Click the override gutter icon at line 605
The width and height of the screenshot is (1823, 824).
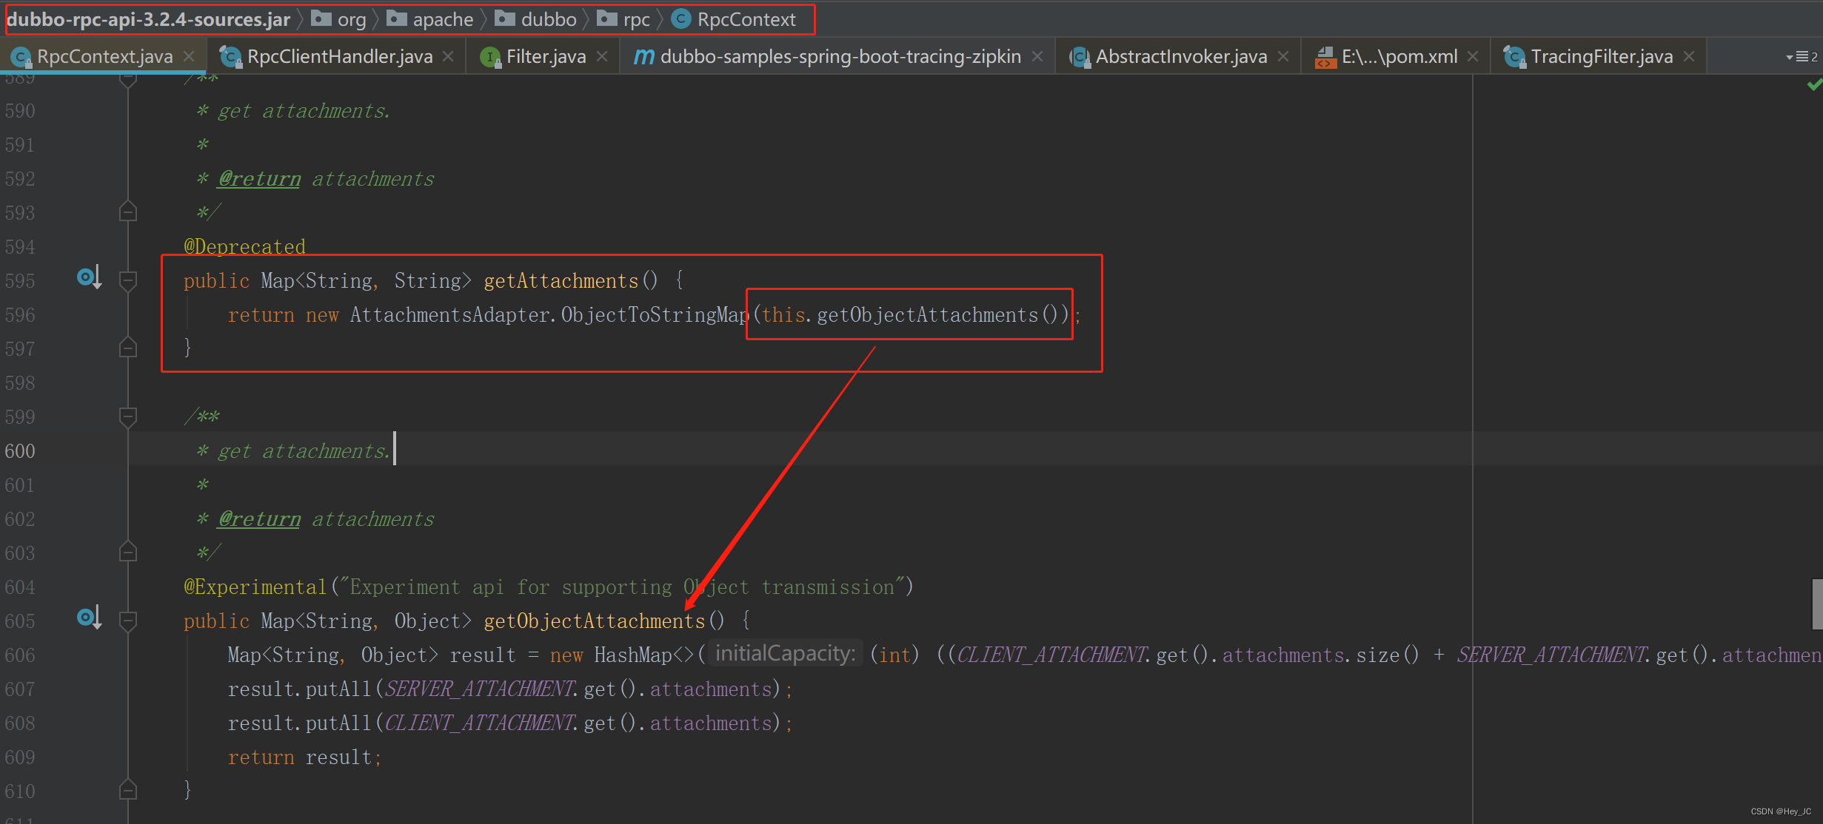tap(88, 618)
